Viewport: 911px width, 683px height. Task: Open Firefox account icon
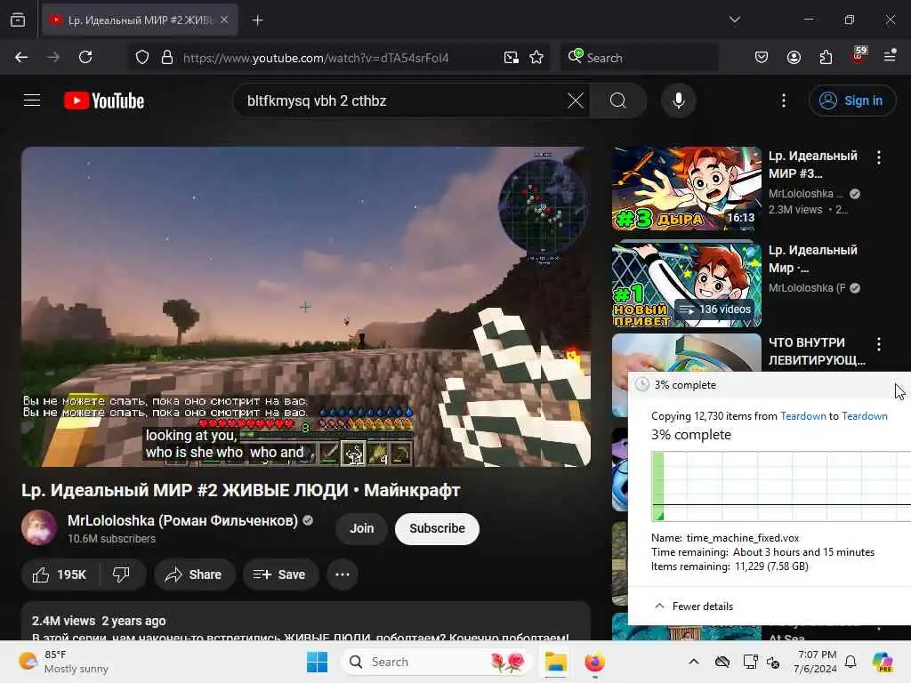click(x=794, y=57)
